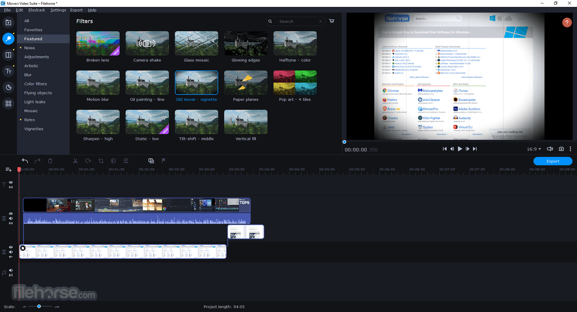Open the Help menu

tap(92, 10)
